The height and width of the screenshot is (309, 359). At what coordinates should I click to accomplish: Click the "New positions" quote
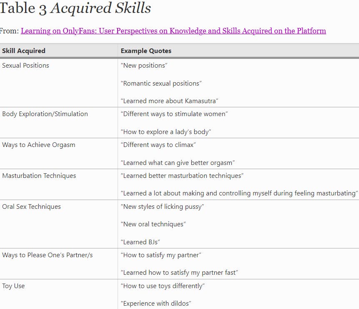point(143,66)
